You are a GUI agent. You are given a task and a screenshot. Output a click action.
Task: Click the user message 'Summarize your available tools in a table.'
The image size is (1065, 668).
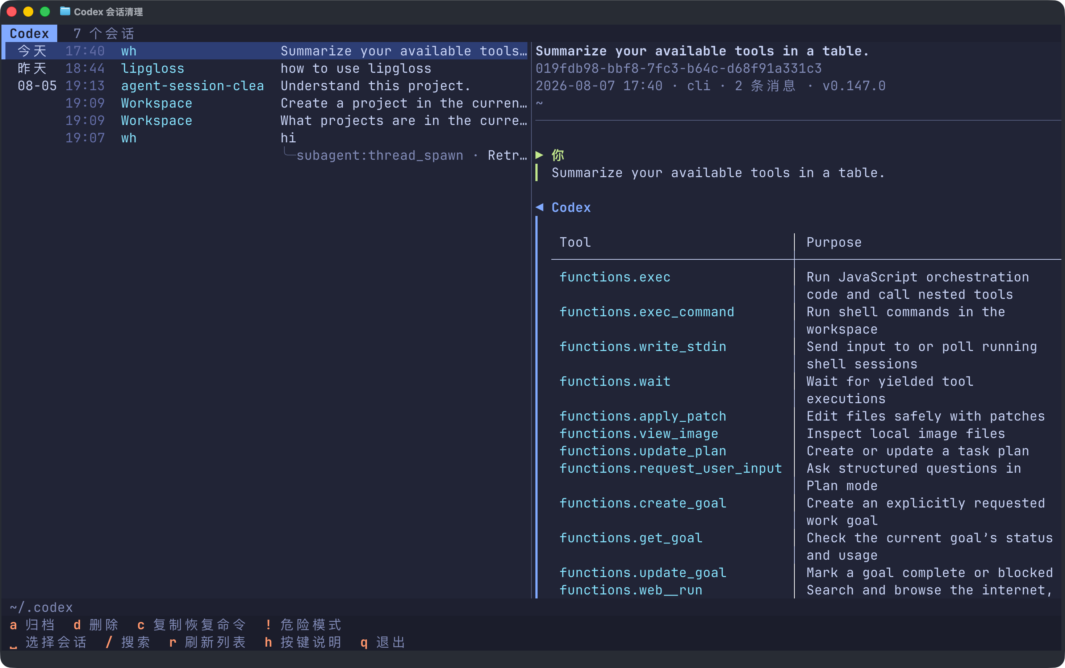(718, 173)
